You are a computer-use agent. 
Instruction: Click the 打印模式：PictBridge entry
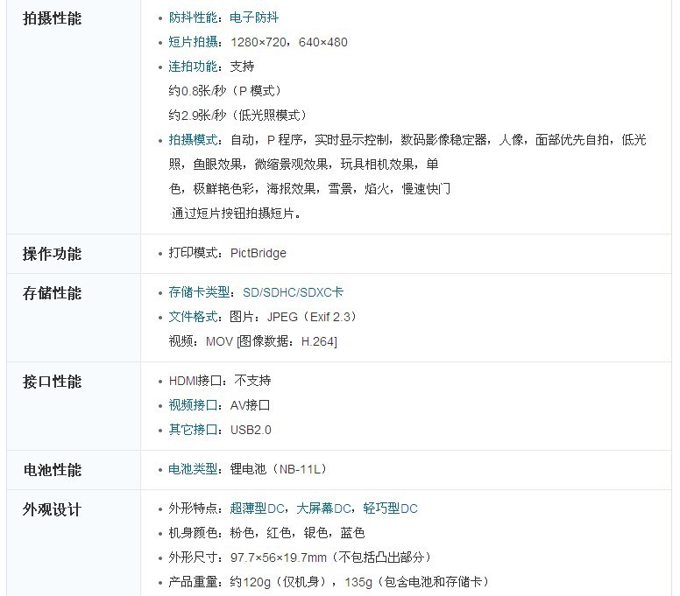click(227, 253)
